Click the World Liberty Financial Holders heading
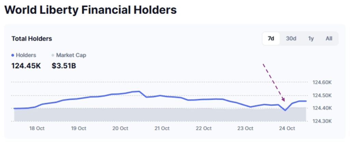The width and height of the screenshot is (350, 144). point(90,10)
